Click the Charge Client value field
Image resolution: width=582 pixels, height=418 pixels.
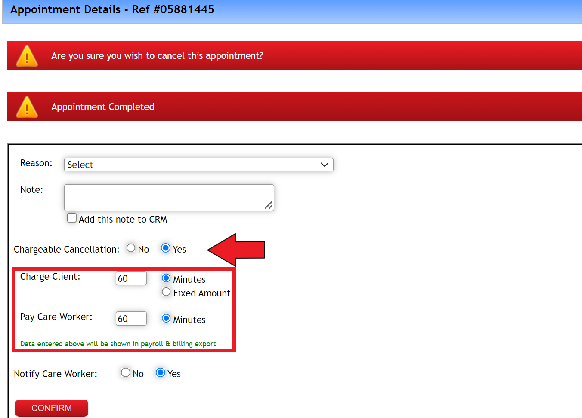click(x=131, y=278)
